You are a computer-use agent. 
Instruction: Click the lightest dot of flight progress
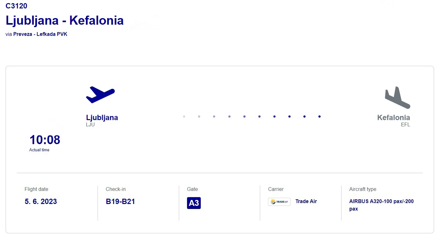(184, 117)
